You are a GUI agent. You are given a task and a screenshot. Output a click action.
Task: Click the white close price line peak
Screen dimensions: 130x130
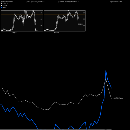(106, 79)
